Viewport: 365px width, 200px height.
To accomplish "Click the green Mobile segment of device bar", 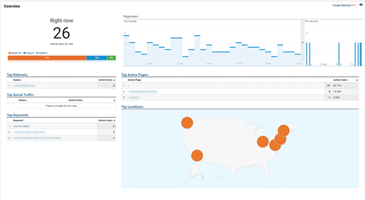I will pyautogui.click(x=111, y=58).
